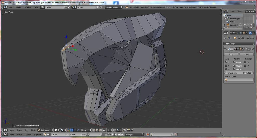Expand the Blender Render engine dropdown

click(114, 7)
